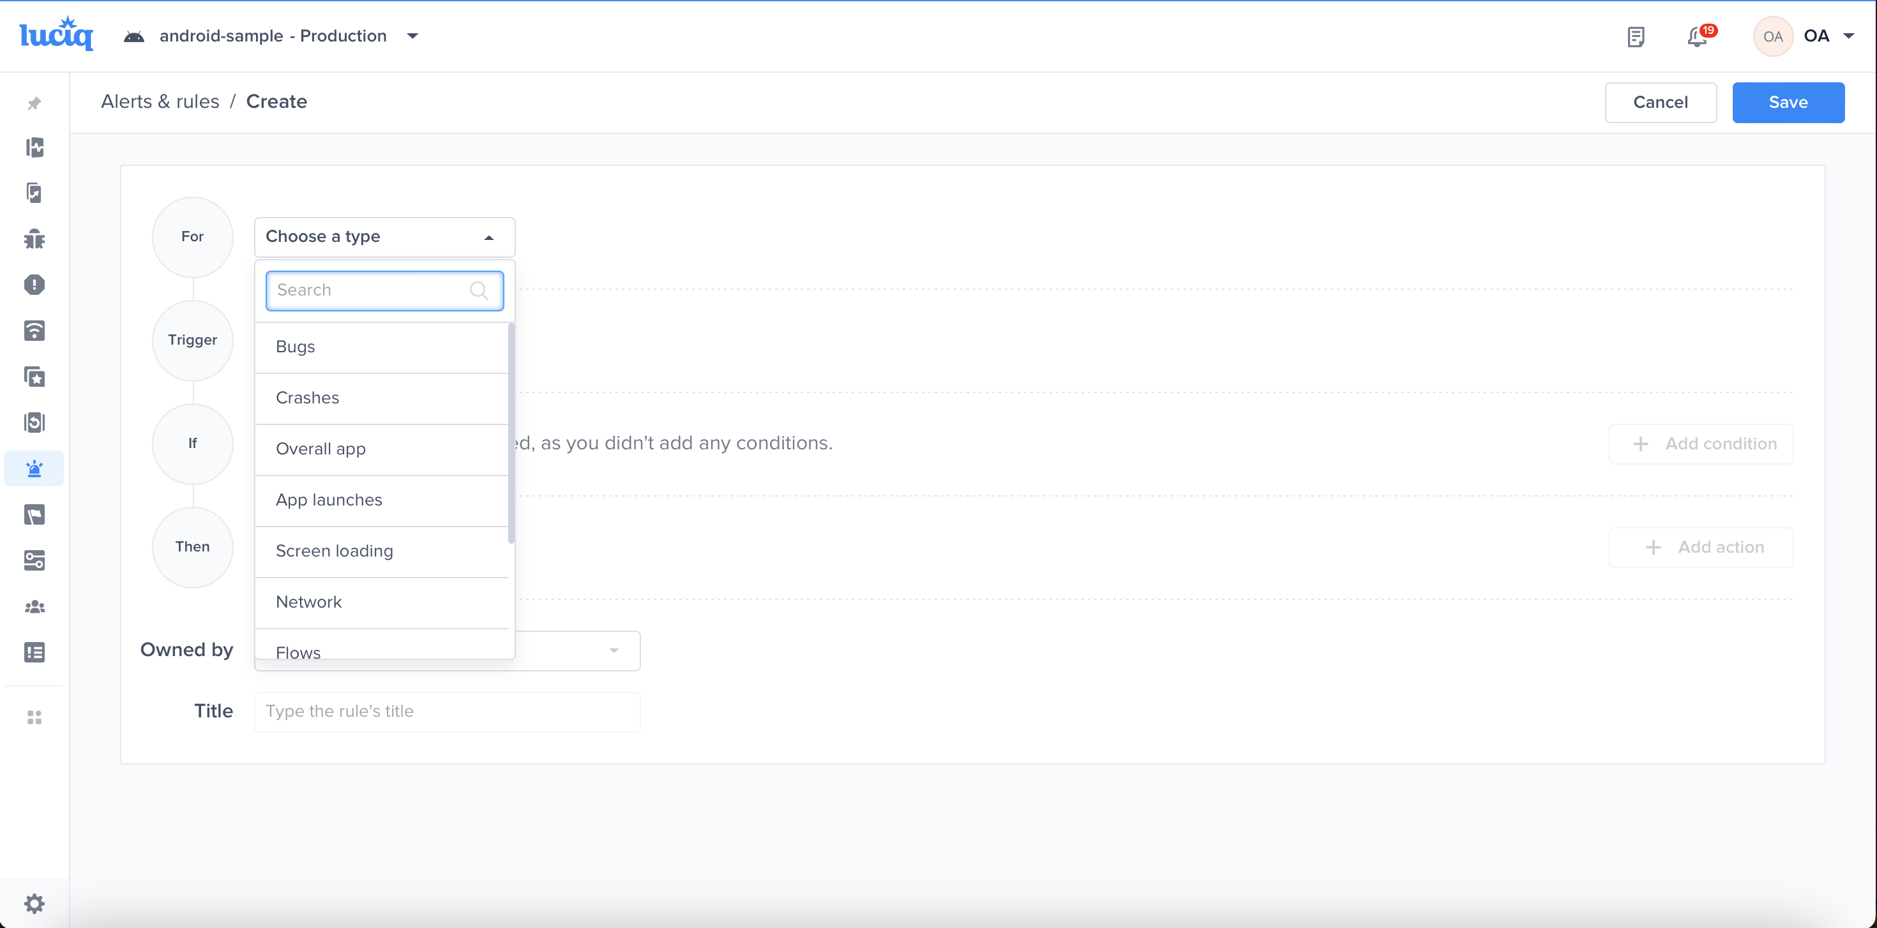Toggle the highlighted Alerts sidebar icon
This screenshot has height=928, width=1877.
click(x=33, y=468)
